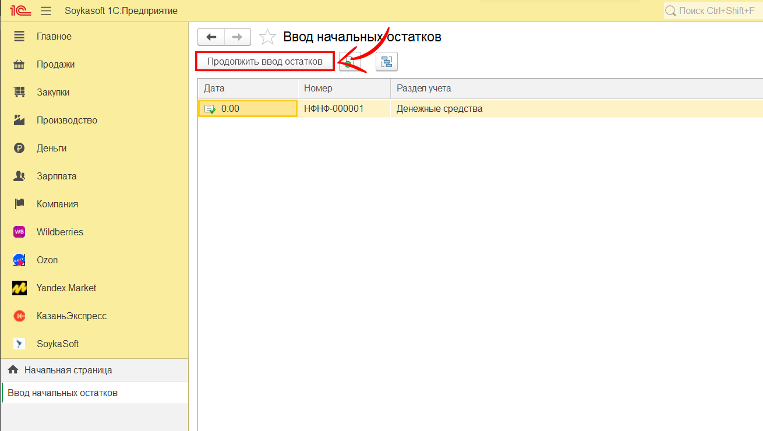763x431 pixels.
Task: Click the КазаньЭкспресс icon
Action: click(19, 316)
